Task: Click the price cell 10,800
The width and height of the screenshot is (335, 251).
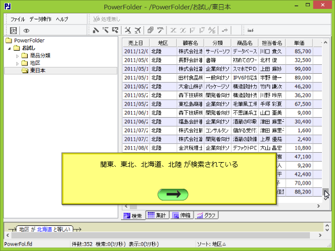Action: pos(299,148)
